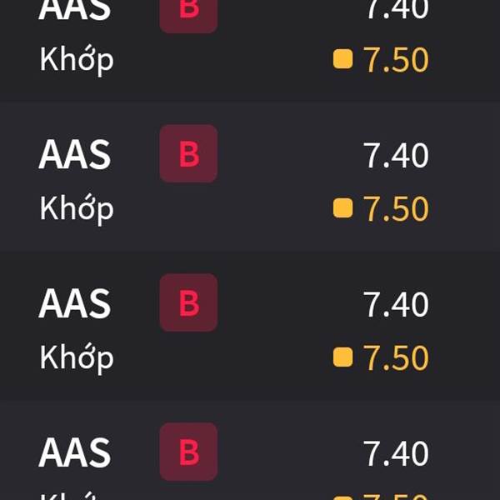Tap the B badge in the bottom AAS row

click(x=188, y=452)
